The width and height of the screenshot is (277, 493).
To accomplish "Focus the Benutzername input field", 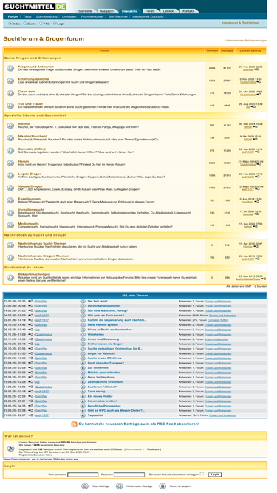I will coord(83,475).
